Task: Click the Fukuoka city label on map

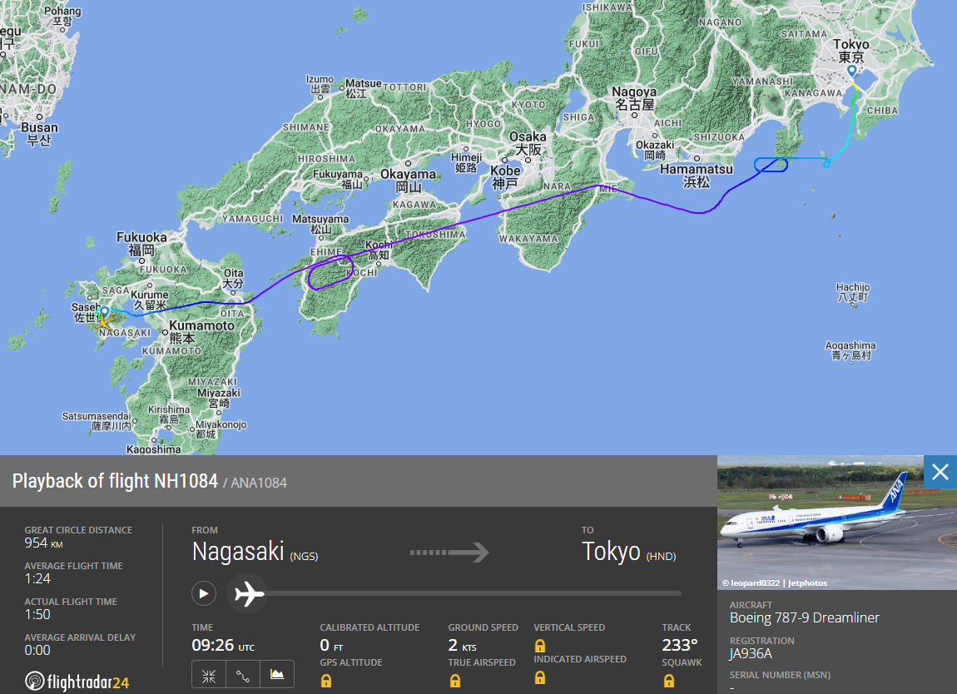Action: tap(141, 243)
